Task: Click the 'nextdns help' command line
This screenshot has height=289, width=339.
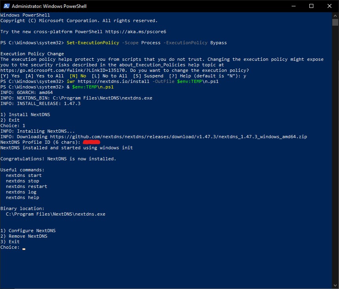Action: [22, 197]
